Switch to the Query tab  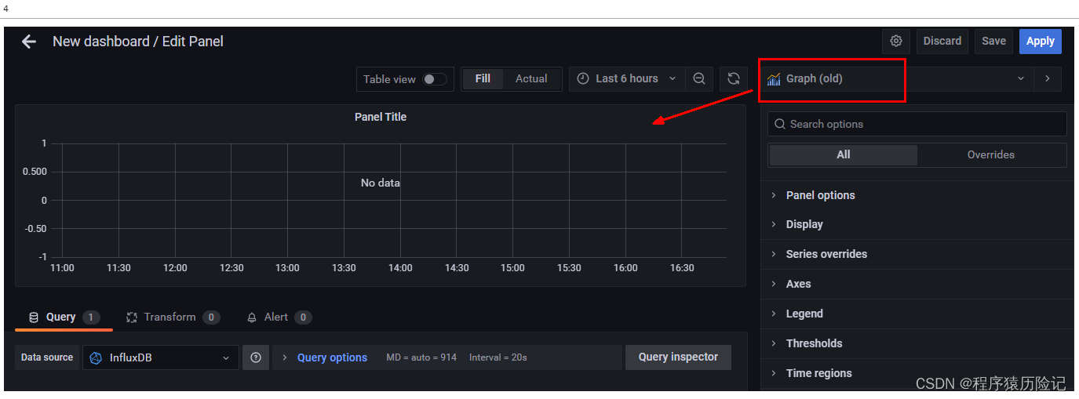pyautogui.click(x=64, y=317)
